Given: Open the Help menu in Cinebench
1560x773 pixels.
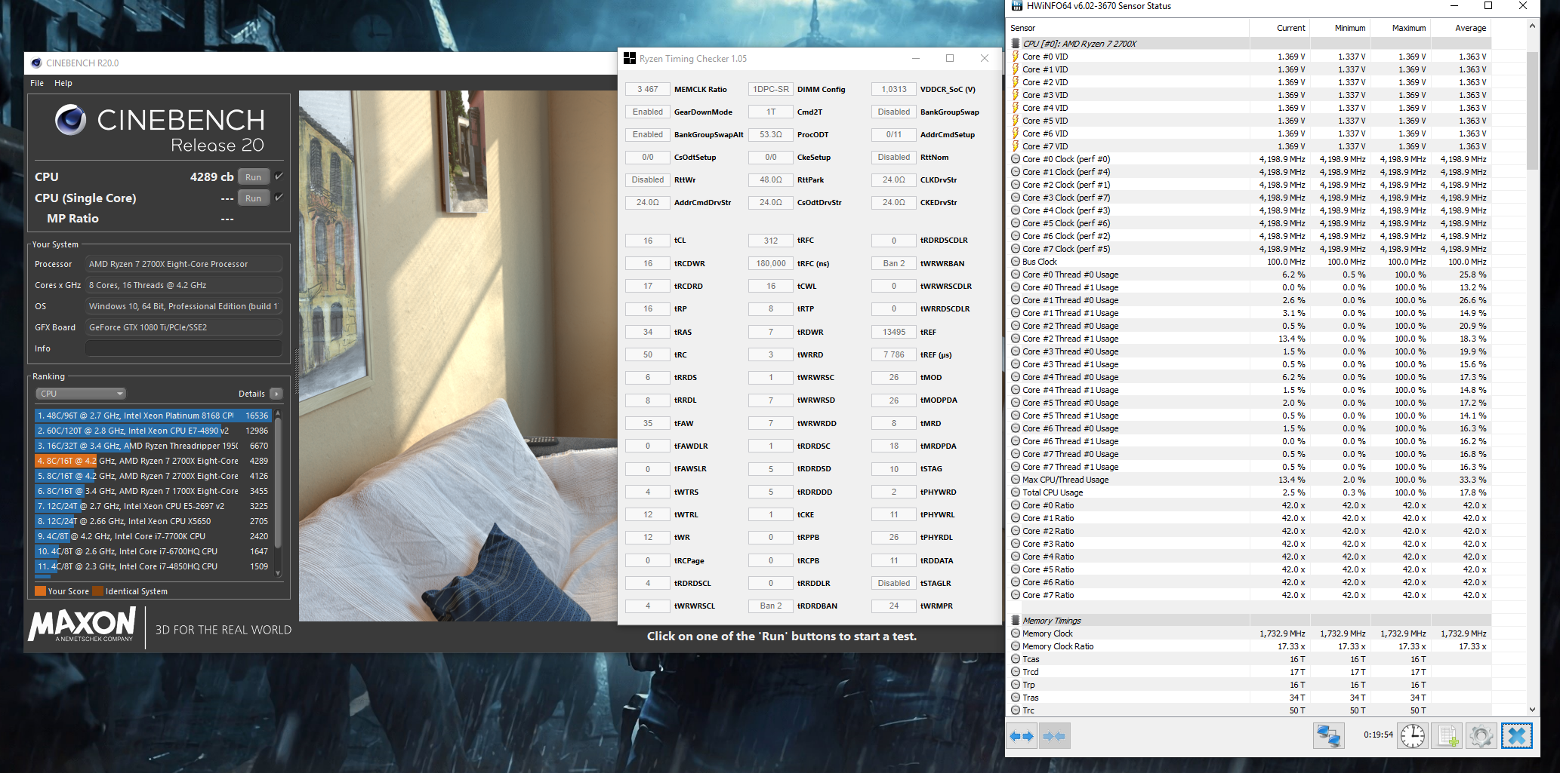Looking at the screenshot, I should [x=63, y=83].
